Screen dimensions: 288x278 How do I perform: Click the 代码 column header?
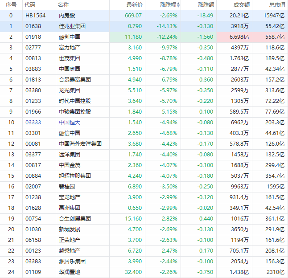[x=30, y=5]
